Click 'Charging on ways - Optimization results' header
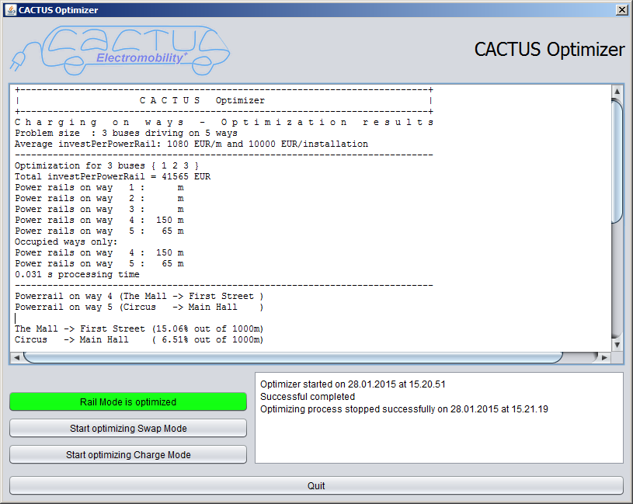This screenshot has height=504, width=633. [x=224, y=122]
